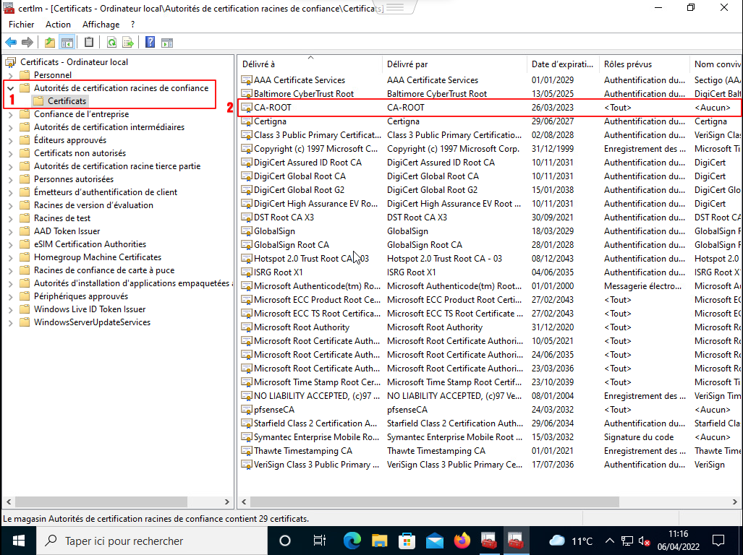Image resolution: width=743 pixels, height=555 pixels.
Task: Open Firefox from the taskbar
Action: [462, 541]
